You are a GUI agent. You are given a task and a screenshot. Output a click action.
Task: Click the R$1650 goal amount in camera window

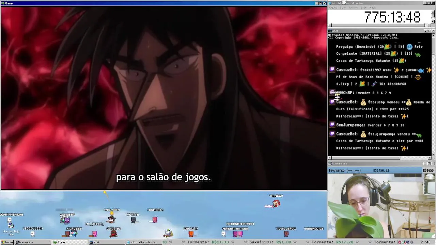click(428, 170)
